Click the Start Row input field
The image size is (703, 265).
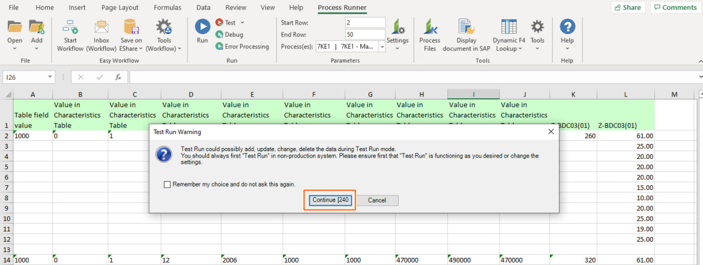(364, 22)
